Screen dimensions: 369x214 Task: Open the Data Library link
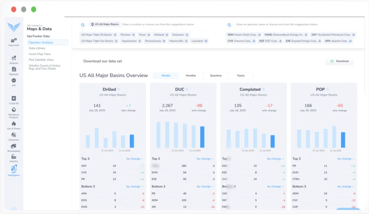coord(37,48)
